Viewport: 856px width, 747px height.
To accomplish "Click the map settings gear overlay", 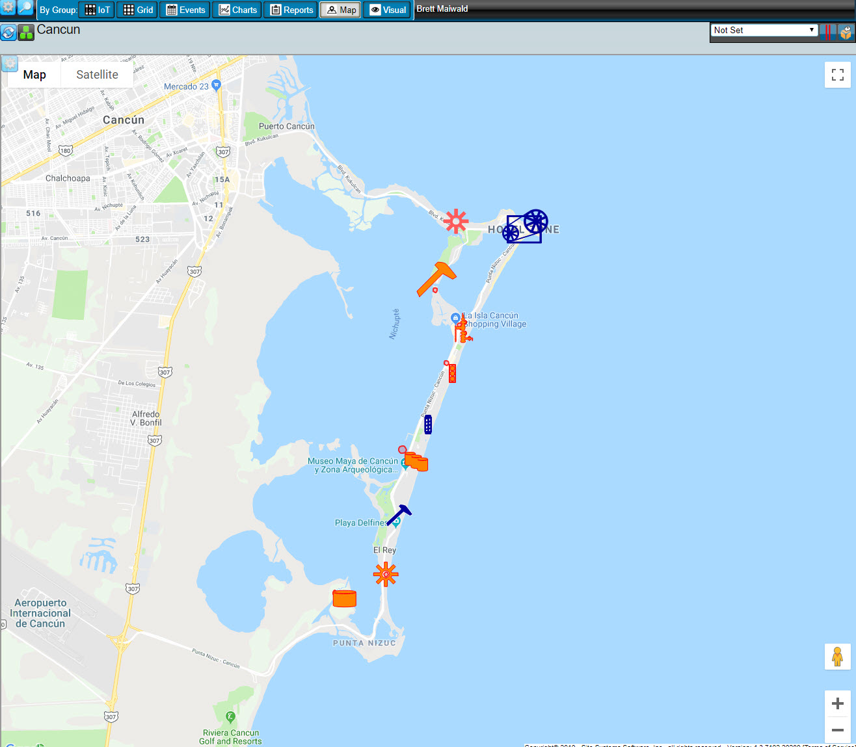I will tap(10, 63).
